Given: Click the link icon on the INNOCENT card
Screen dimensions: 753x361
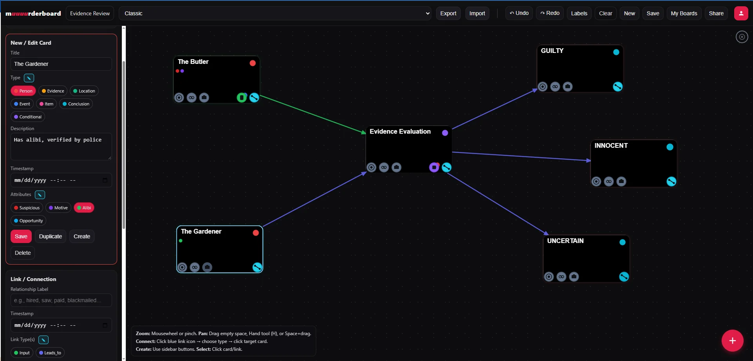Looking at the screenshot, I should [672, 181].
